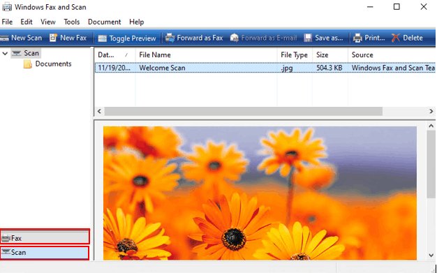Viewport: 437px width, 273px height.
Task: Click the red Delete X icon
Action: 395,38
